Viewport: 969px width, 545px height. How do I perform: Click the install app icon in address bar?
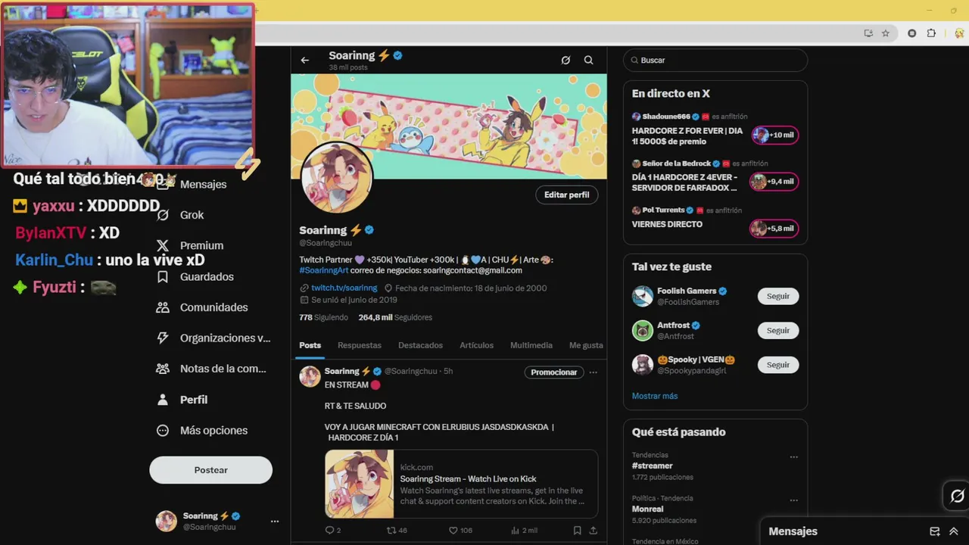(x=868, y=33)
